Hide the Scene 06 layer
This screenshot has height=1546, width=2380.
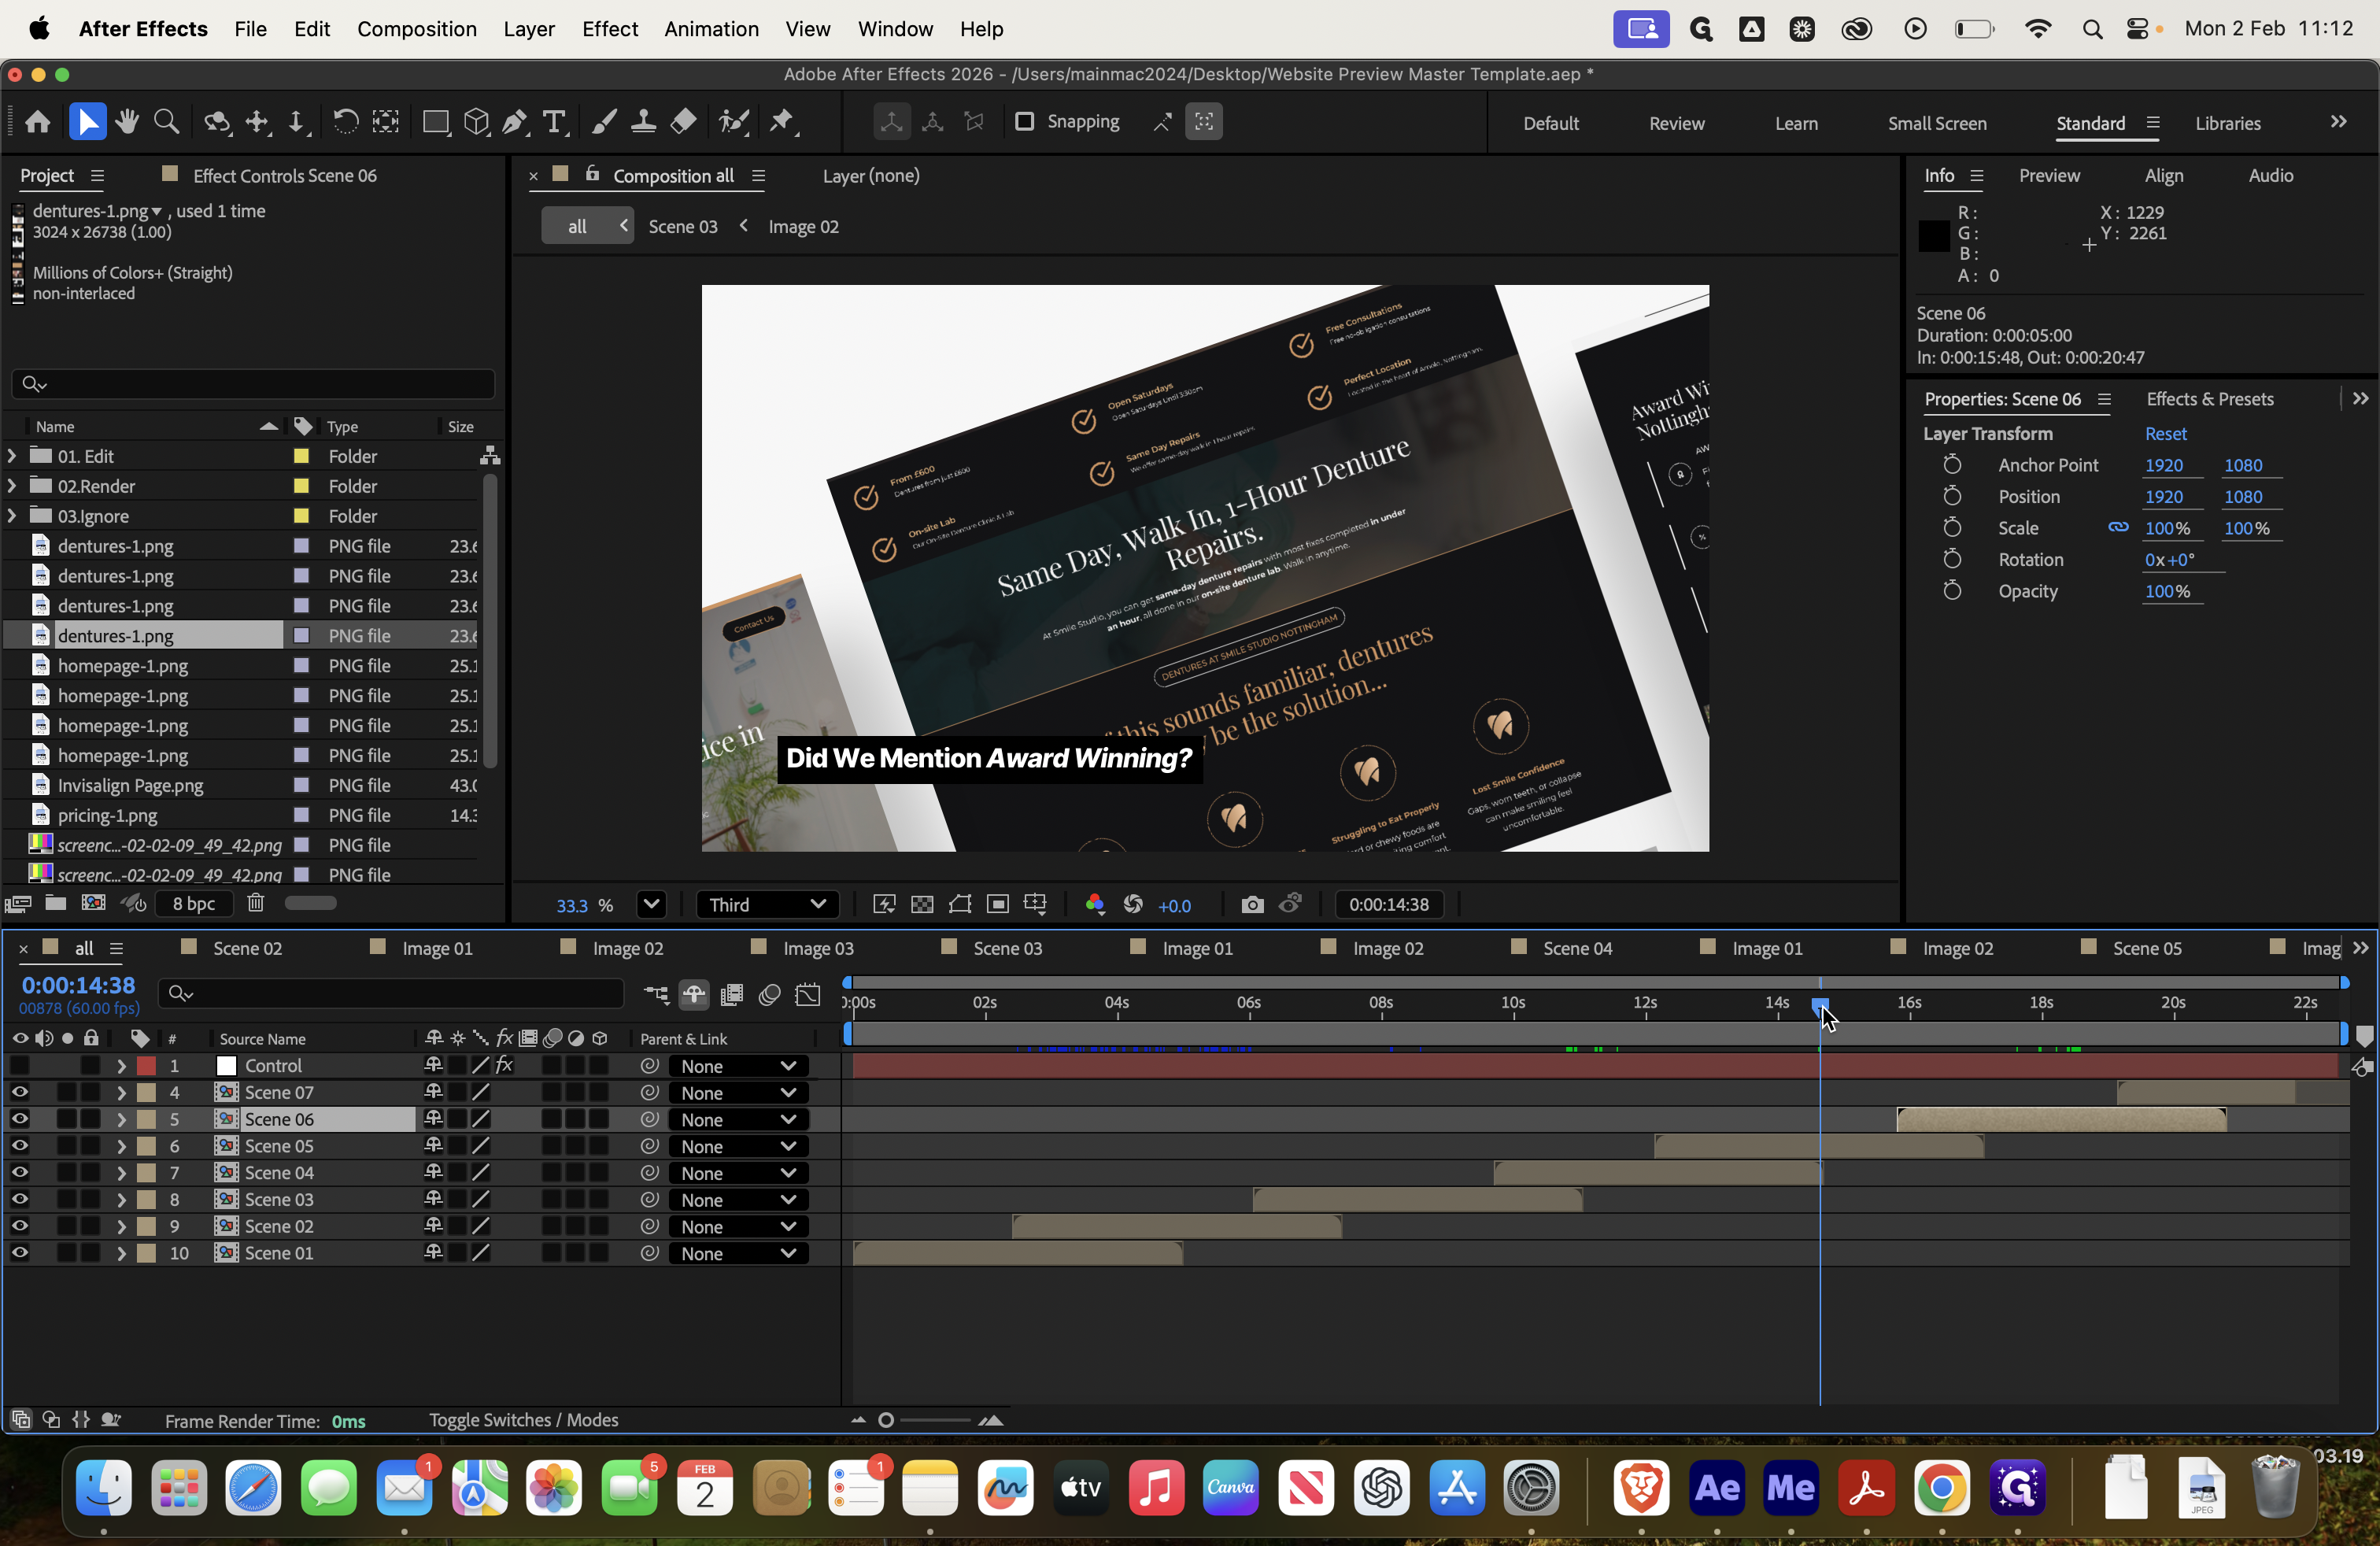[20, 1119]
